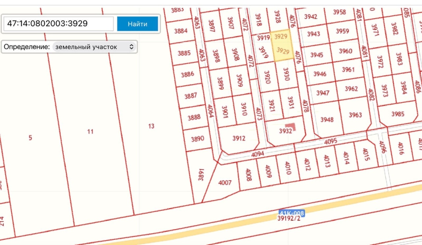Open the земельный участок type dropdown

(x=94, y=47)
